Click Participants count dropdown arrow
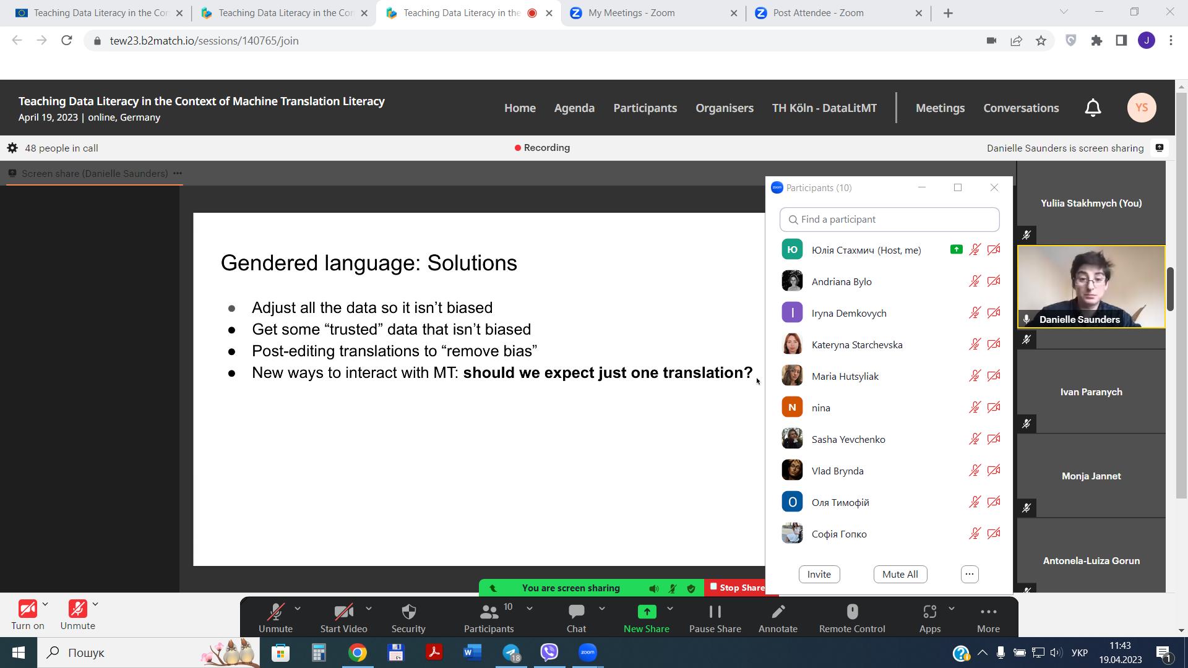 pos(529,609)
